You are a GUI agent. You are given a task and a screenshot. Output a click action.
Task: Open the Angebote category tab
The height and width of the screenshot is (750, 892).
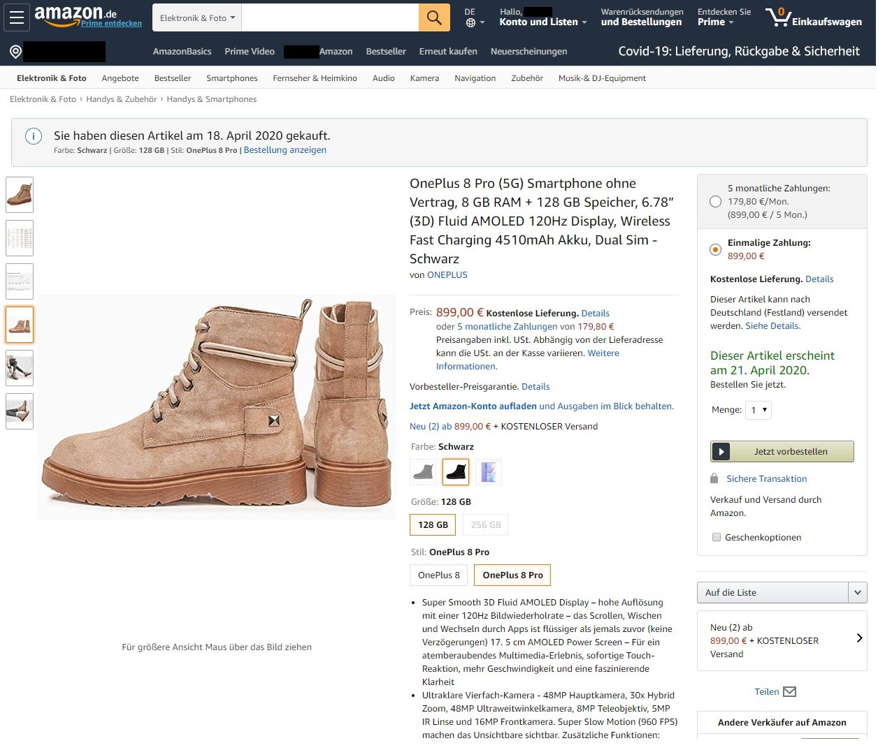(120, 78)
